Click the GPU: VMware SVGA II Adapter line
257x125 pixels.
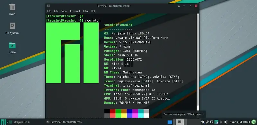point(137,99)
